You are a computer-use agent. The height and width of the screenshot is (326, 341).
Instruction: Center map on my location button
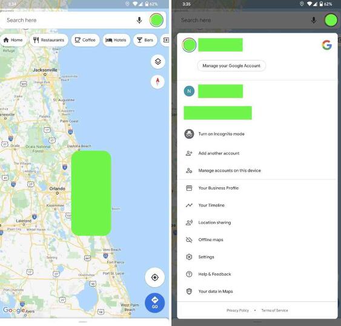[154, 278]
